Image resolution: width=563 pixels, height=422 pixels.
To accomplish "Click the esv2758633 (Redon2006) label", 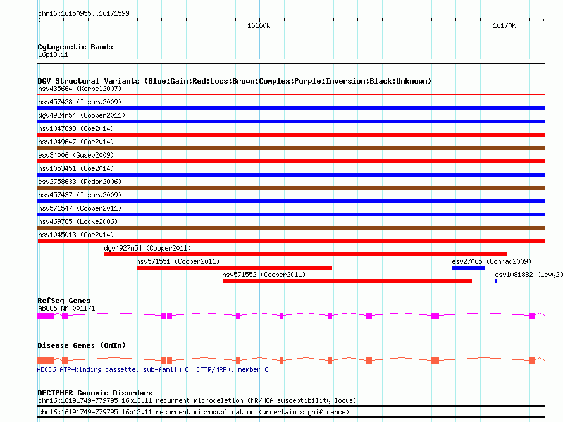I will pyautogui.click(x=80, y=182).
